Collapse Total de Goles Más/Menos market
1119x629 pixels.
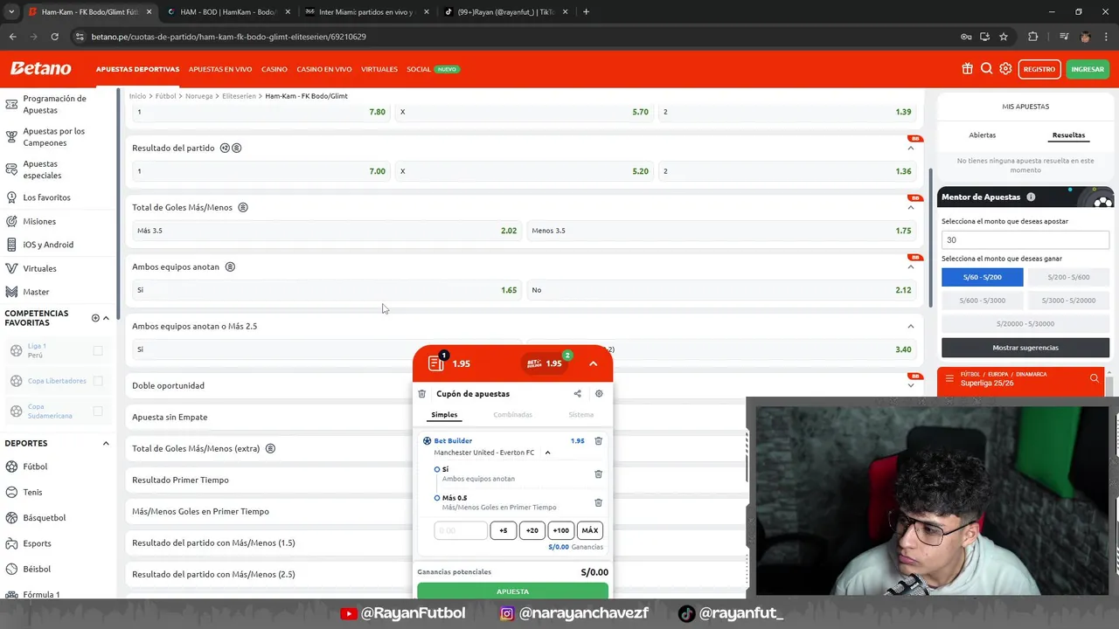(910, 208)
